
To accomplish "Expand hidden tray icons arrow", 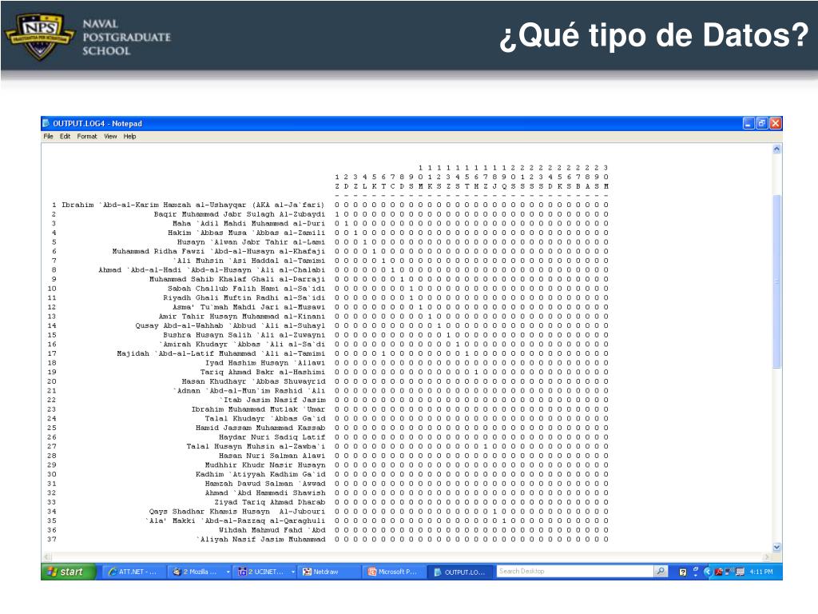I will tap(708, 572).
